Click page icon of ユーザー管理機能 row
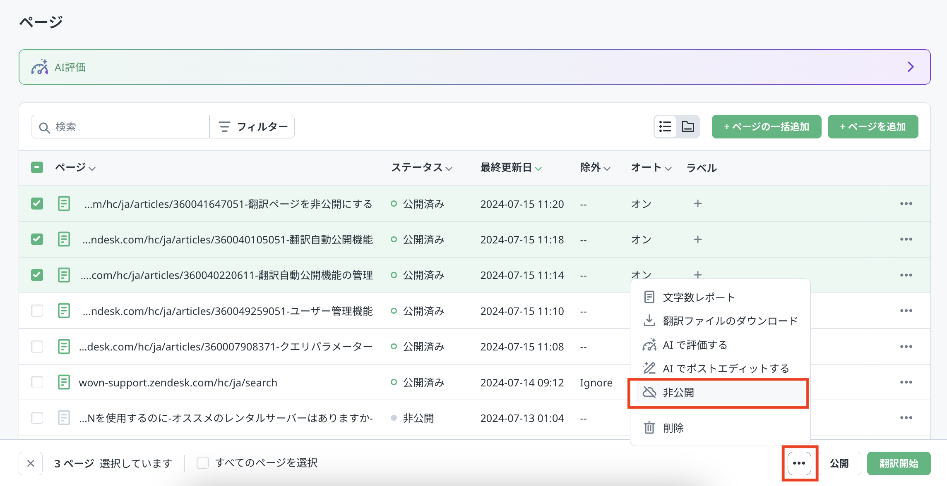Viewport: 947px width, 486px height. click(x=64, y=311)
